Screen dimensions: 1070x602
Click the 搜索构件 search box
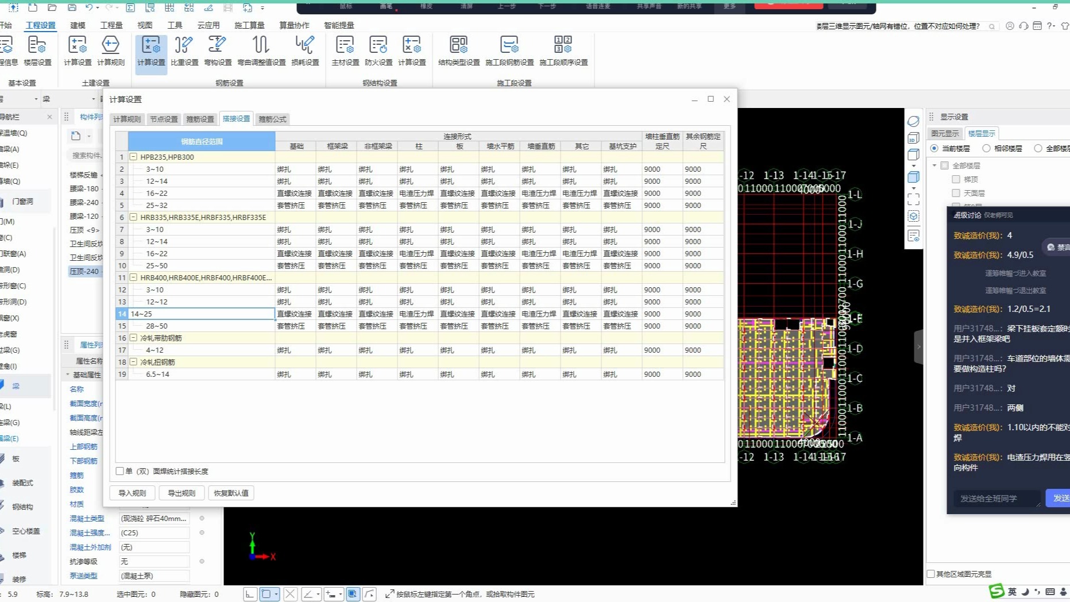pyautogui.click(x=86, y=155)
